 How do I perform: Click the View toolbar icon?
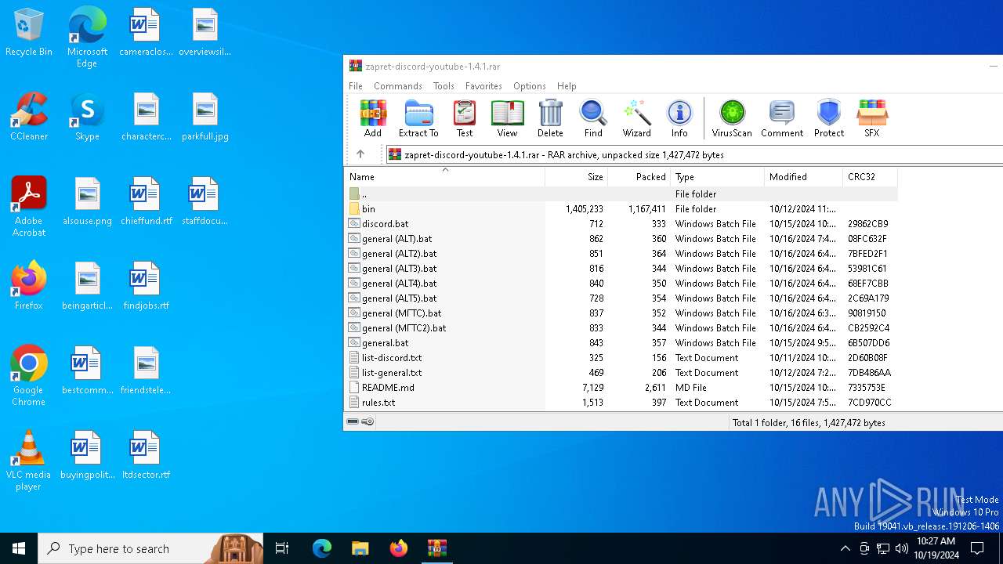(507, 118)
